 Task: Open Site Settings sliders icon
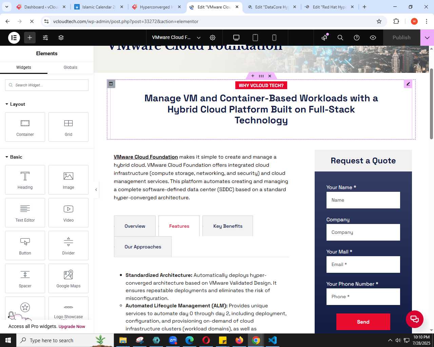[x=45, y=38]
